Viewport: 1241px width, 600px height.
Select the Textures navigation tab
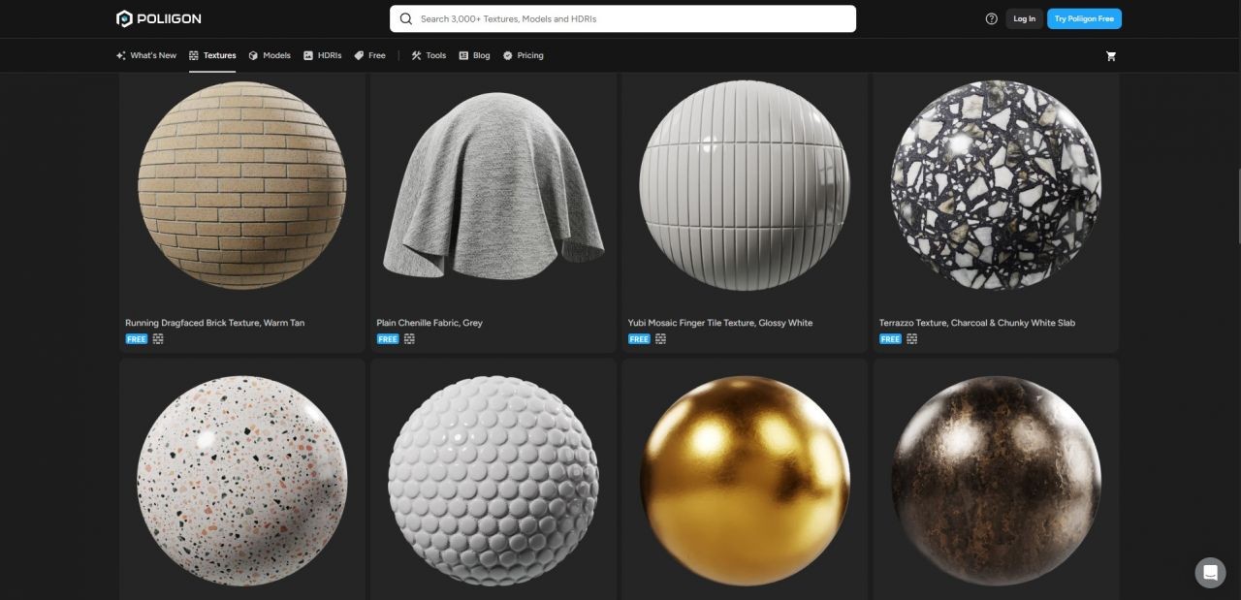[212, 55]
